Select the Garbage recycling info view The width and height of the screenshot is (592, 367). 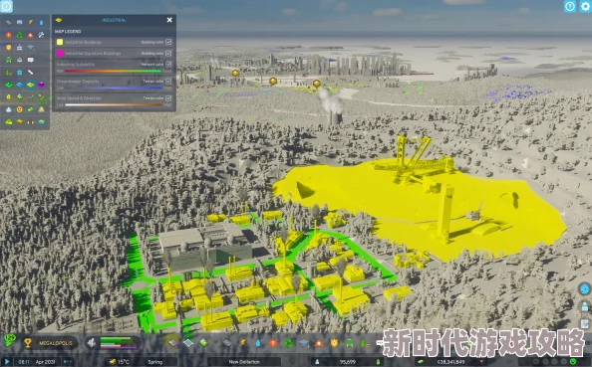(x=19, y=35)
